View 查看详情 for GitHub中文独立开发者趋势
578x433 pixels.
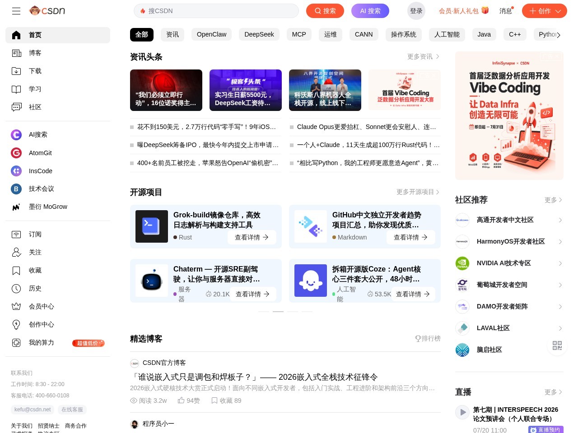coord(410,237)
